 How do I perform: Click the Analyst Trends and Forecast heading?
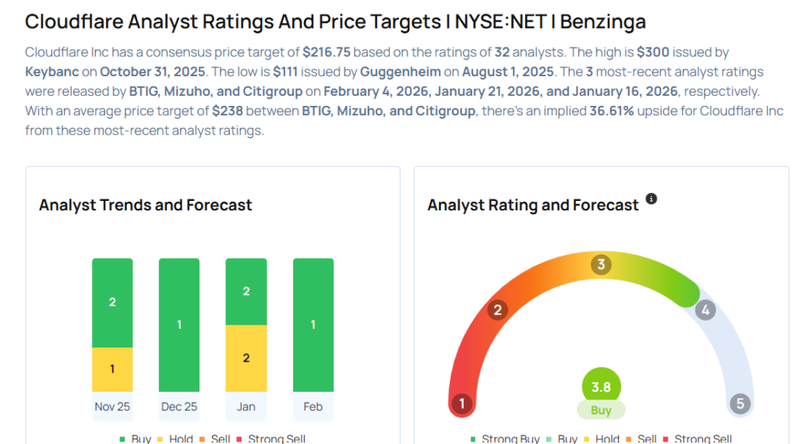[x=146, y=206]
